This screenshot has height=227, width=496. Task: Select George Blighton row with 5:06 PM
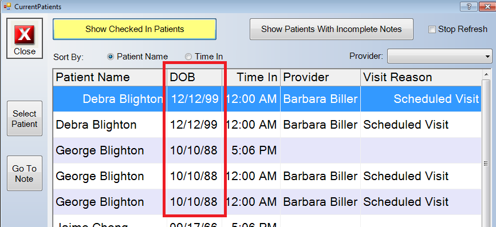click(267, 150)
